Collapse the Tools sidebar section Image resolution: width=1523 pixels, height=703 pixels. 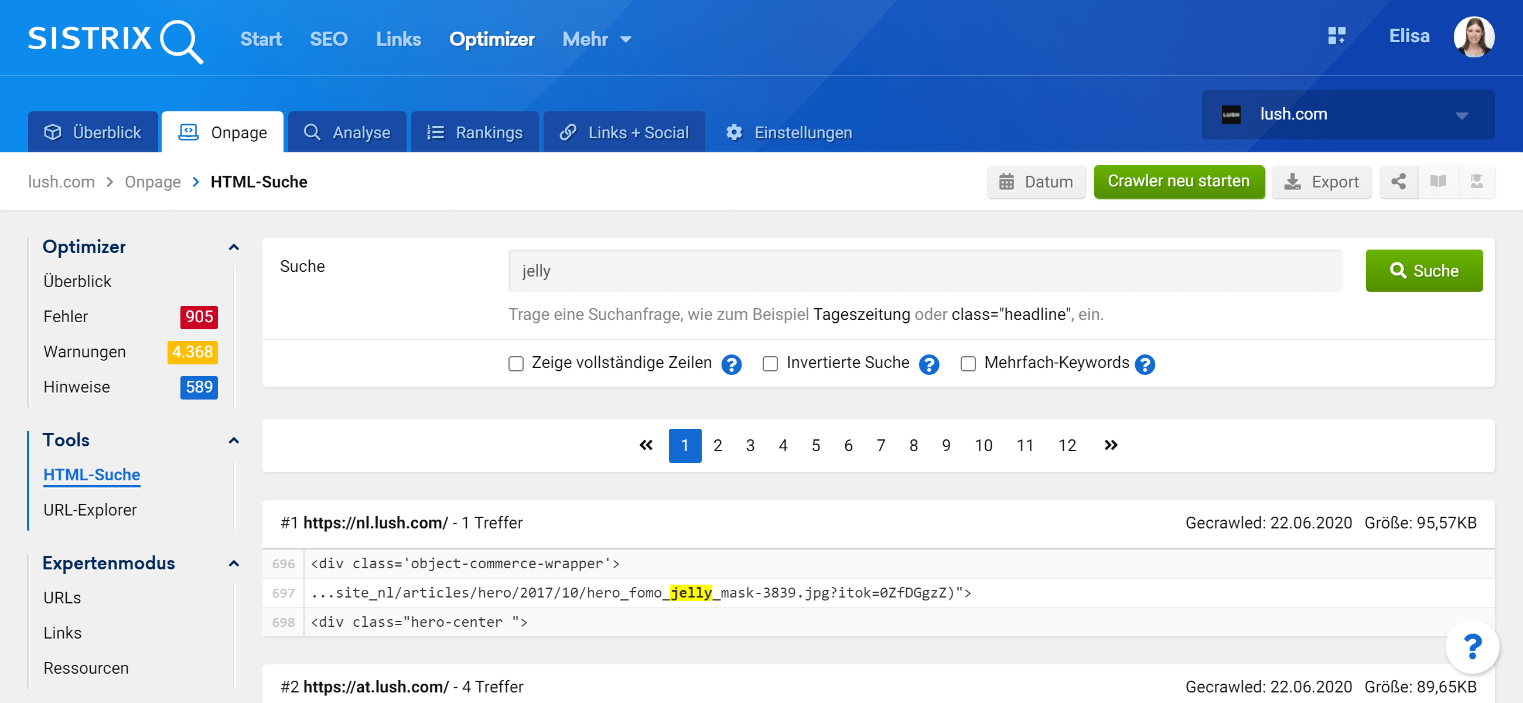234,441
